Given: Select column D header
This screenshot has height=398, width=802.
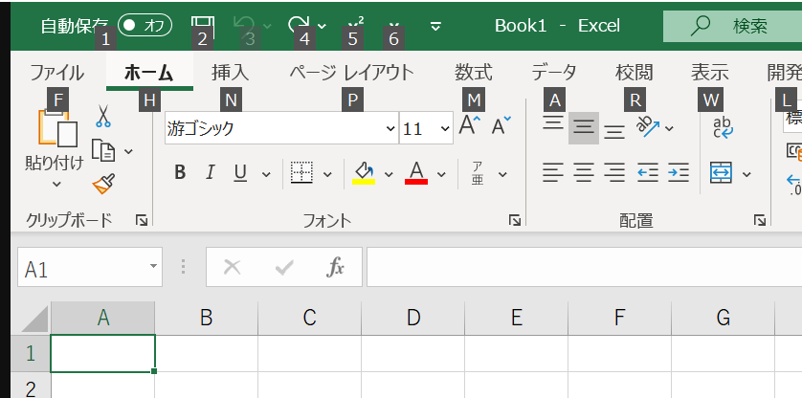Looking at the screenshot, I should point(413,319).
